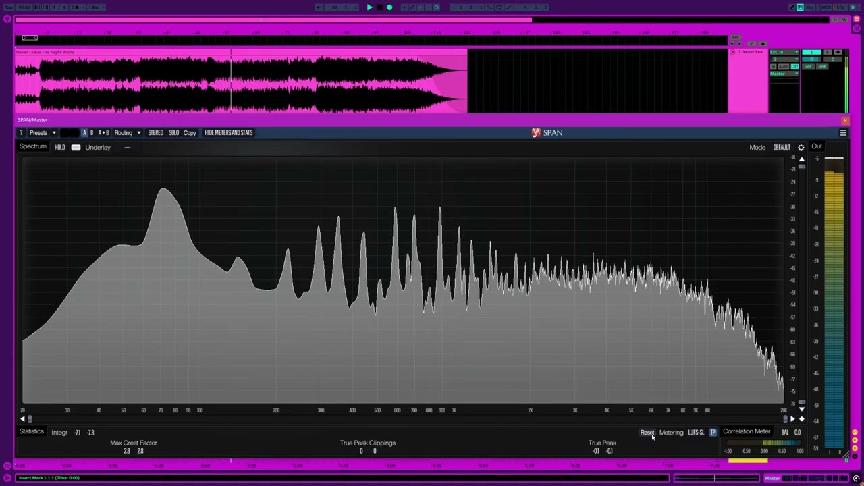
Task: Open spectrum mode settings gear
Action: [x=801, y=147]
